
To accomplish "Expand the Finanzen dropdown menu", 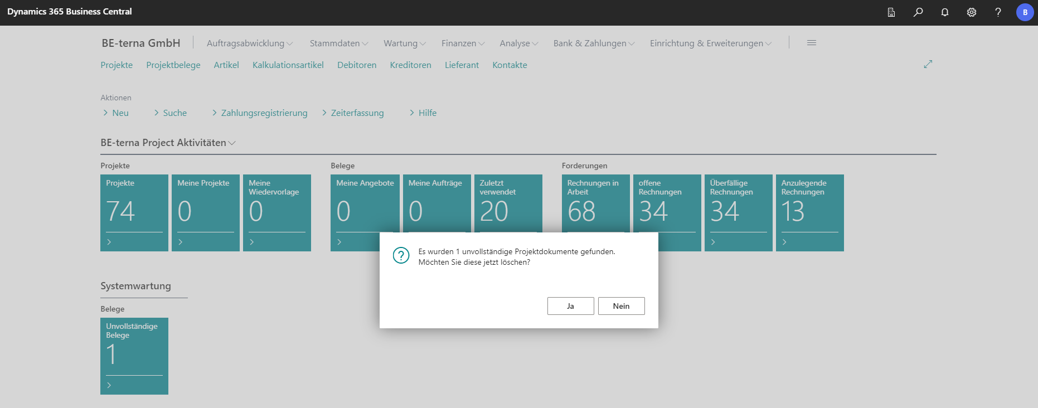I will [463, 43].
